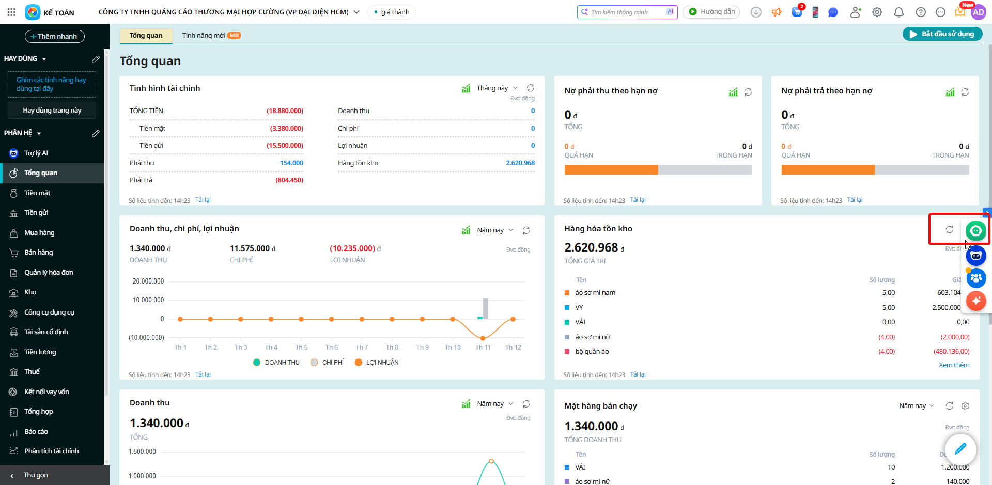Open the megaphone announcements icon

click(777, 12)
